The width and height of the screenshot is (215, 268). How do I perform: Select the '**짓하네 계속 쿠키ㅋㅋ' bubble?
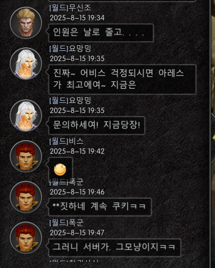(100, 207)
